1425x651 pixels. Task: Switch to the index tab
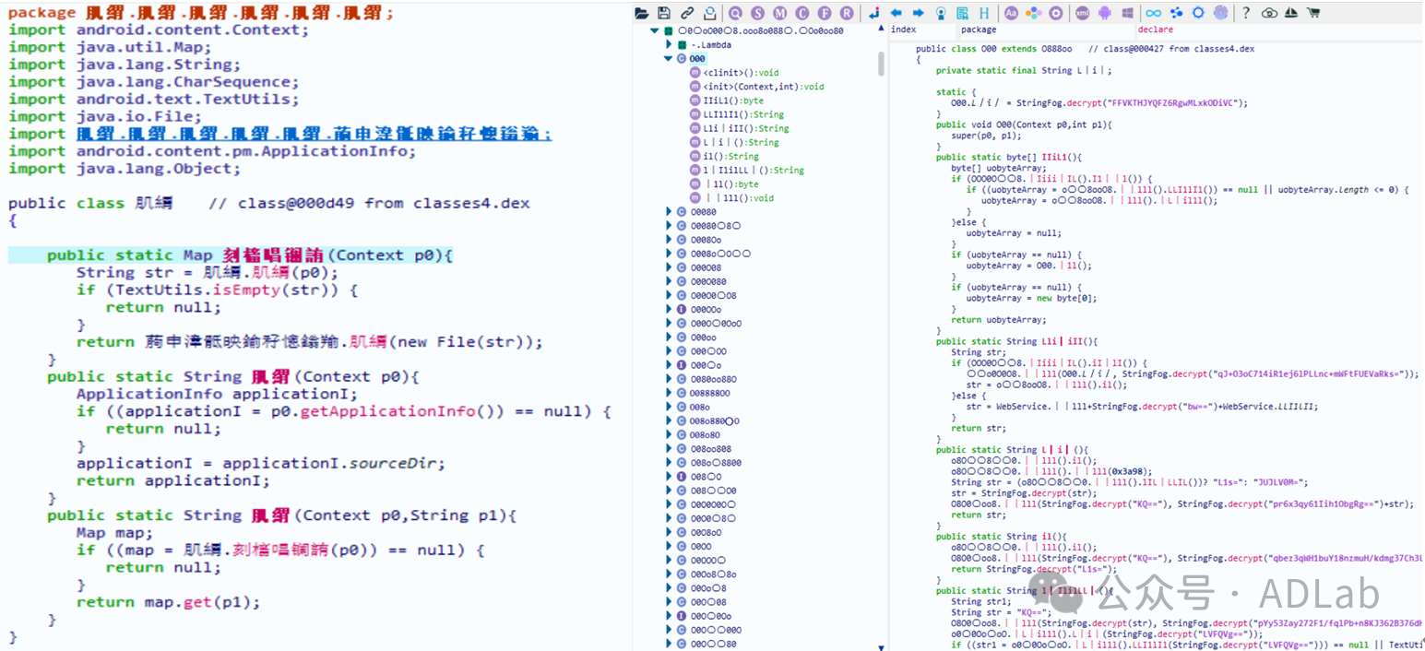point(903,30)
